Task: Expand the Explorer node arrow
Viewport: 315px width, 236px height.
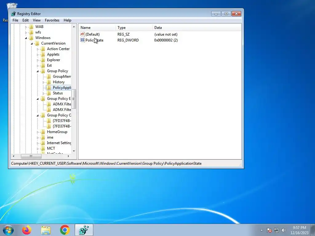Action: tap(38, 60)
